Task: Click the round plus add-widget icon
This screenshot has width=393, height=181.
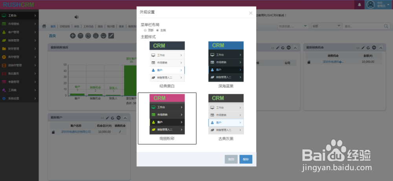Action: coord(73,36)
